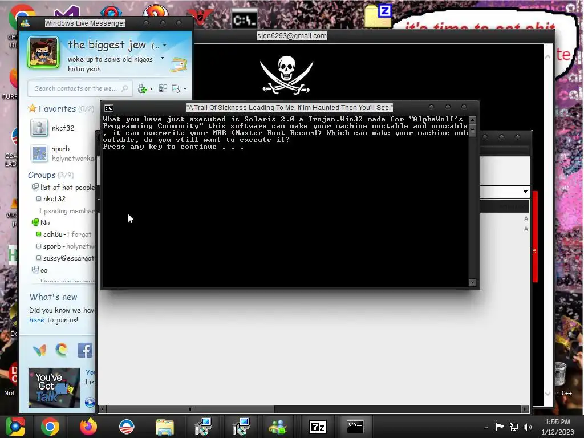Viewport: 584px width, 438px height.
Task: Click the Start button on taskbar
Action: 15,427
